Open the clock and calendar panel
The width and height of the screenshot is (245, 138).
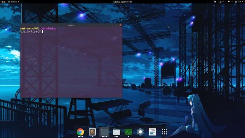point(123,2)
